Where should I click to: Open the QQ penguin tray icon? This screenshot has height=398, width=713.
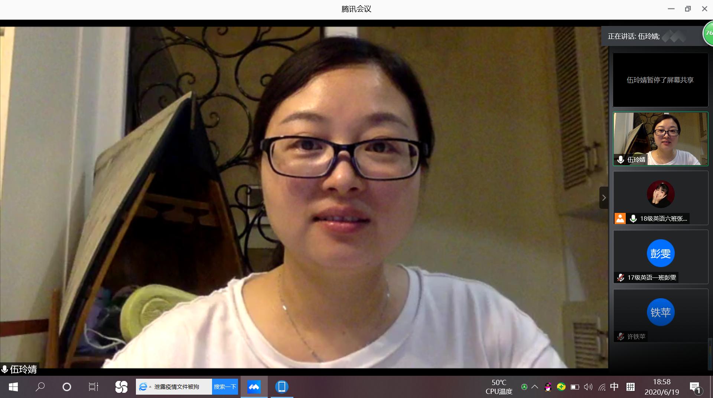pyautogui.click(x=548, y=387)
